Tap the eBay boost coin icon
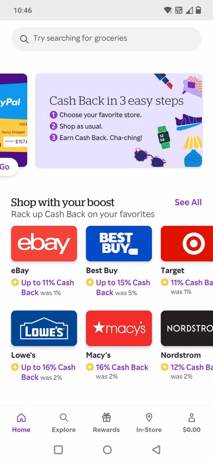213x462 pixels. click(15, 283)
